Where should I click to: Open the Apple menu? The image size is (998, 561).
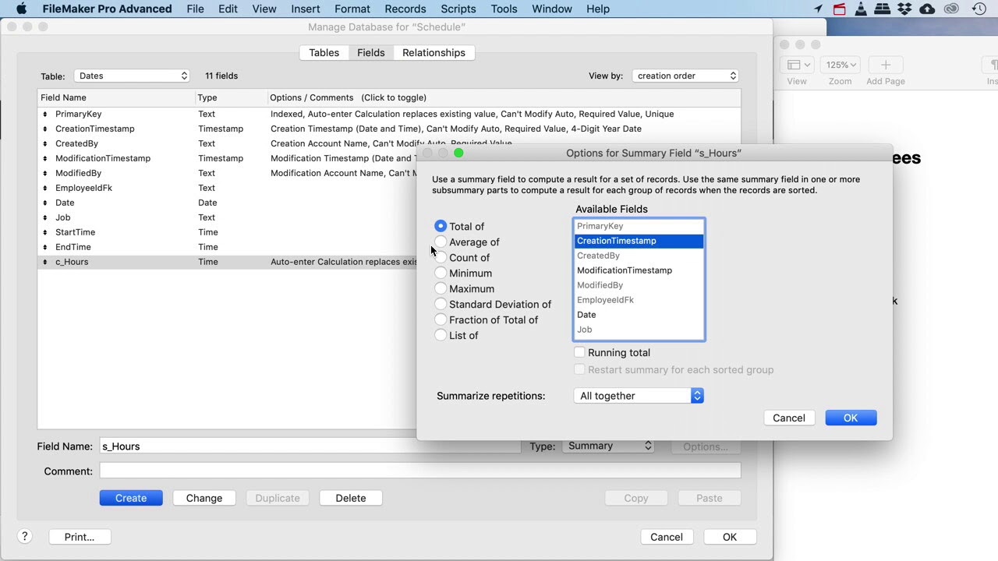click(21, 9)
